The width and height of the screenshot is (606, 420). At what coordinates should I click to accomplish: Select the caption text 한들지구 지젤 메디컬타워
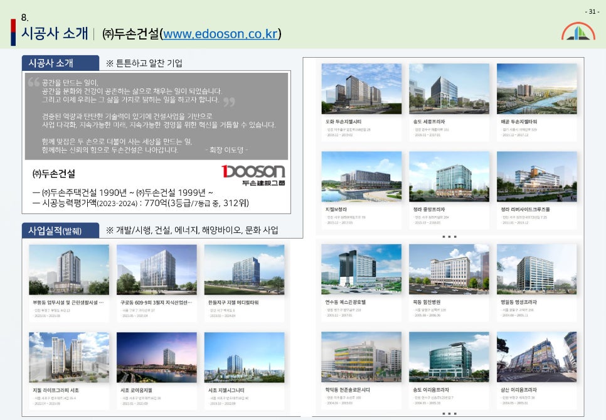[x=233, y=303]
